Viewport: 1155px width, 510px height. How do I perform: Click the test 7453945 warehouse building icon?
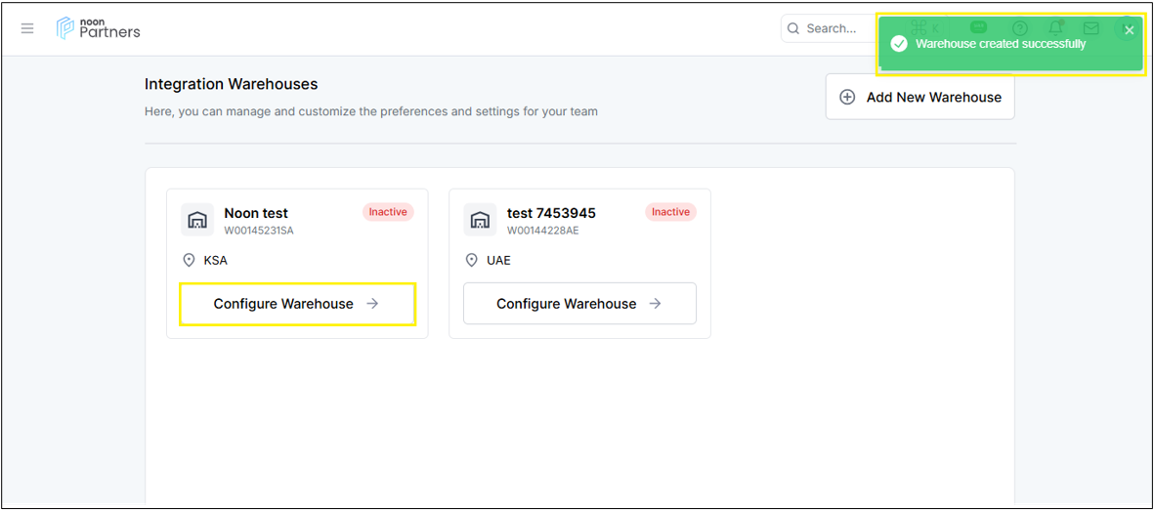[480, 220]
